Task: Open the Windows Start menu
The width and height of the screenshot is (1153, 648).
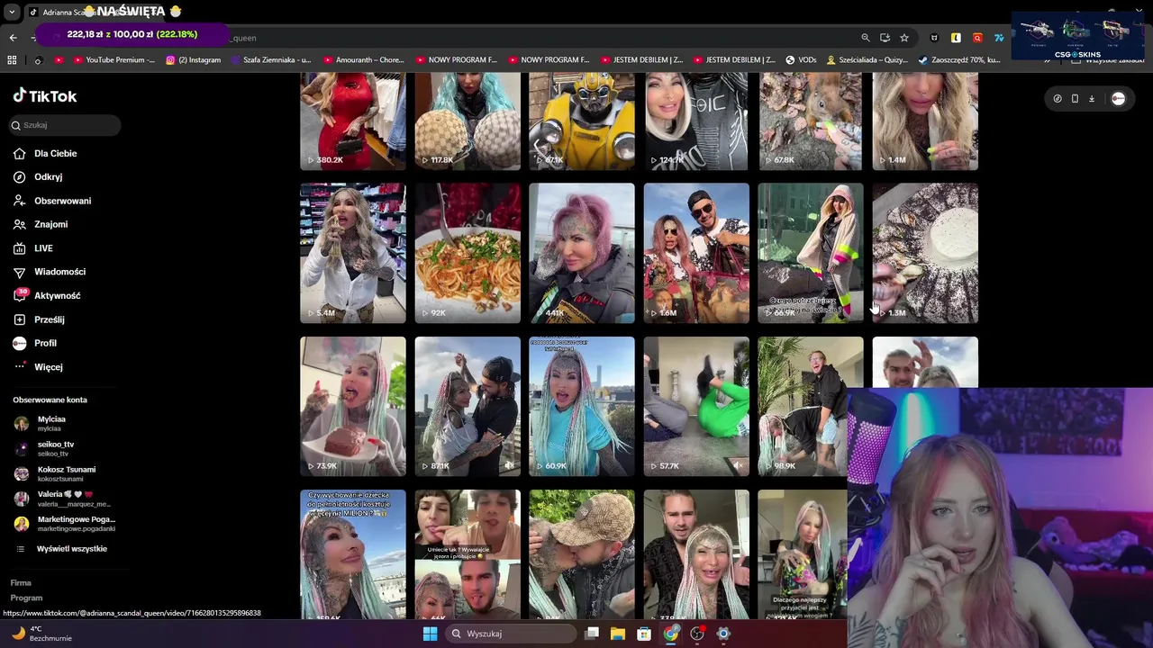Action: click(430, 634)
